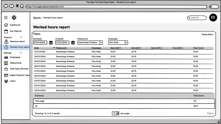Click the Revenue report money bag icon
221x124 pixels.
coord(6,42)
